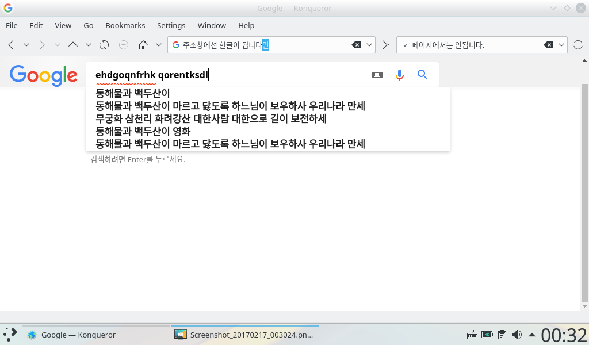This screenshot has height=345, width=589.
Task: Click the Konqueror window menu icon
Action: pos(8,8)
